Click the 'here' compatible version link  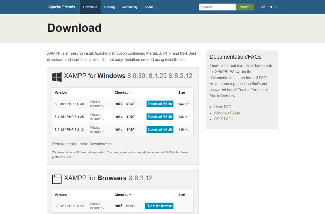[69, 157]
